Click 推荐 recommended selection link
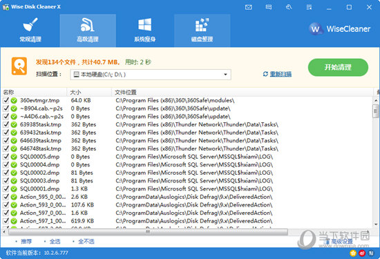The width and height of the screenshot is (380, 259). pyautogui.click(x=26, y=241)
